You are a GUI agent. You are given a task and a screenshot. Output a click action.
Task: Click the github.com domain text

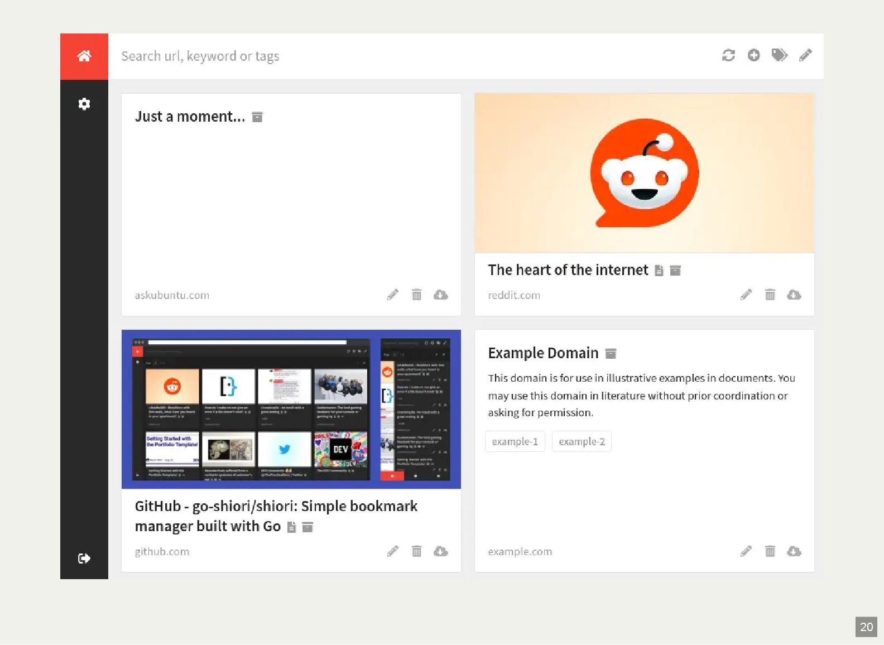[x=162, y=552]
